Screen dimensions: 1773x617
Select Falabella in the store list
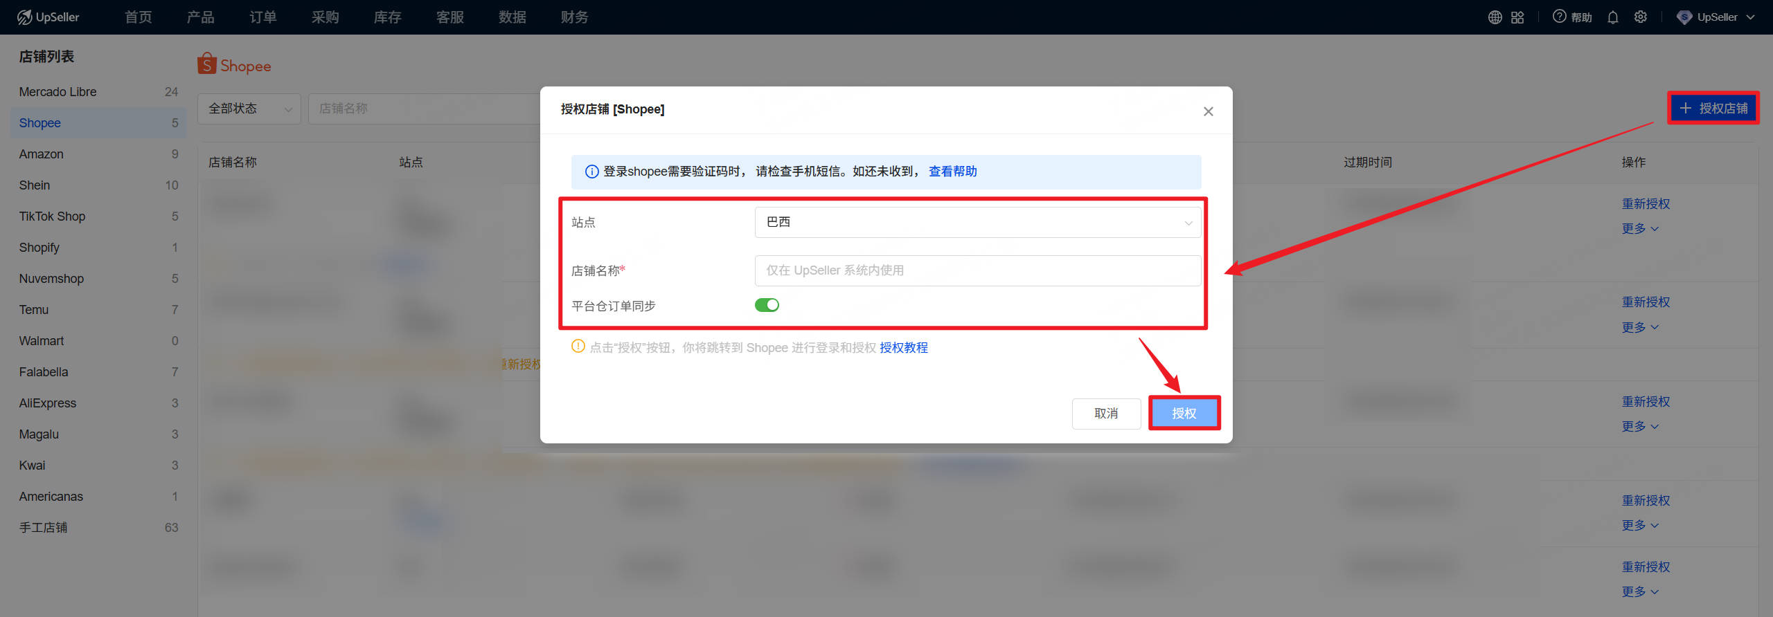98,372
